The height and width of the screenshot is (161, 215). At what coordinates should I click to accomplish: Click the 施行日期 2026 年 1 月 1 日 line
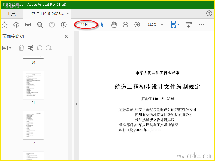tap(140, 130)
